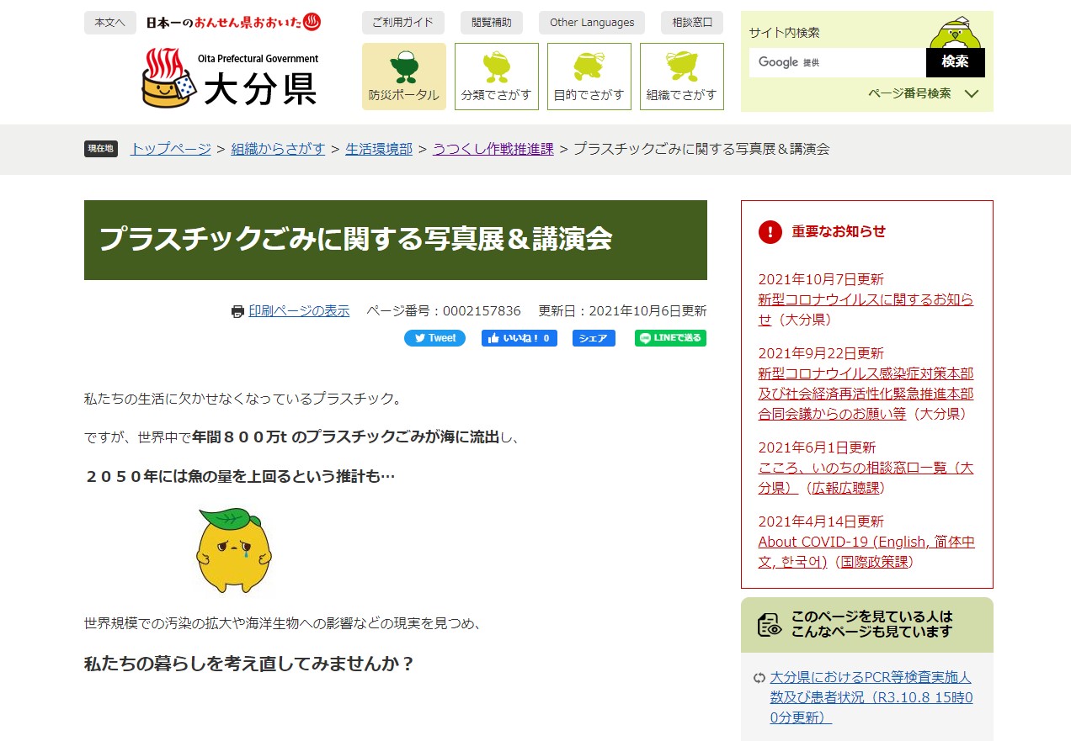Open the 閲覧補助 viewing assistance options
The width and height of the screenshot is (1071, 741).
point(492,23)
